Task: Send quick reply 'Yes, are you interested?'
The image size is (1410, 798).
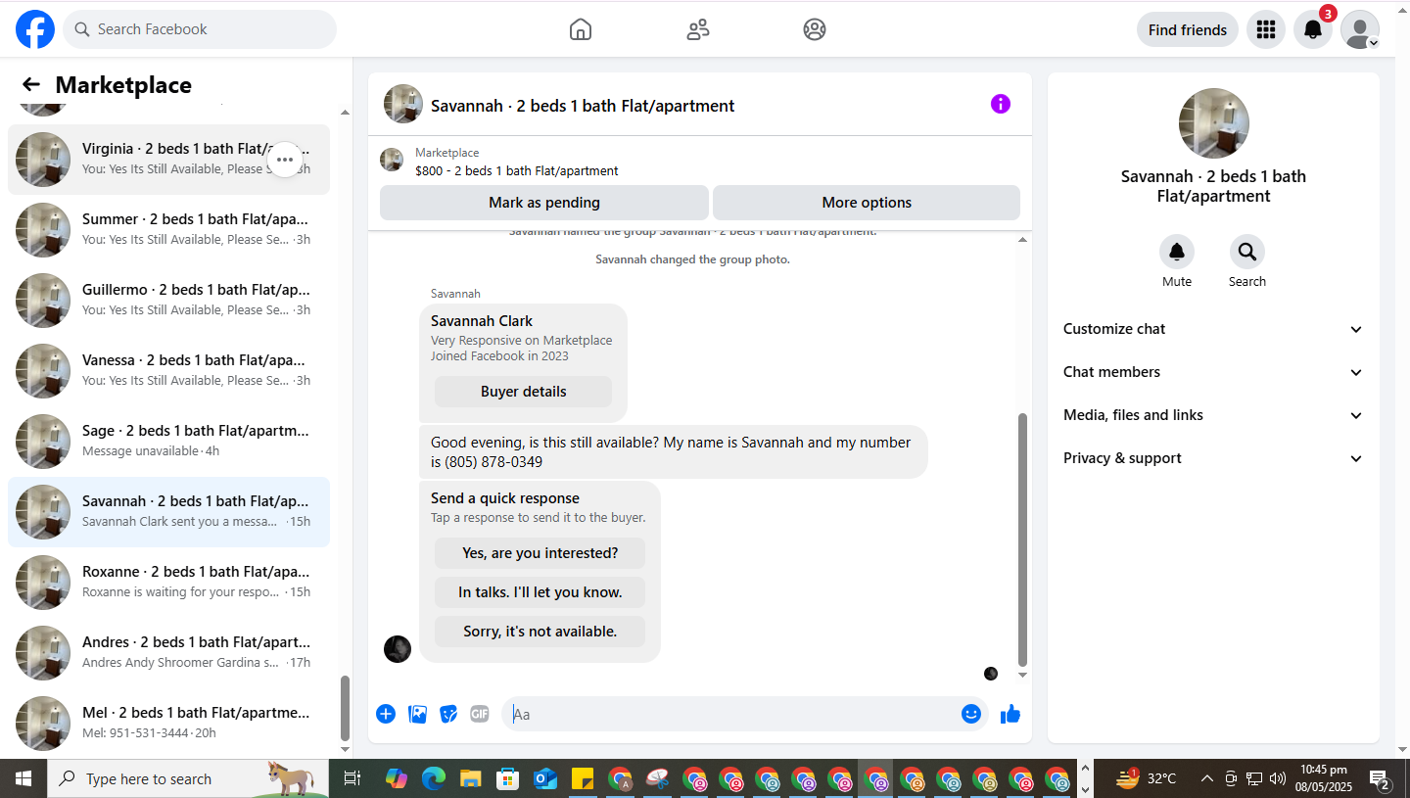Action: [540, 553]
